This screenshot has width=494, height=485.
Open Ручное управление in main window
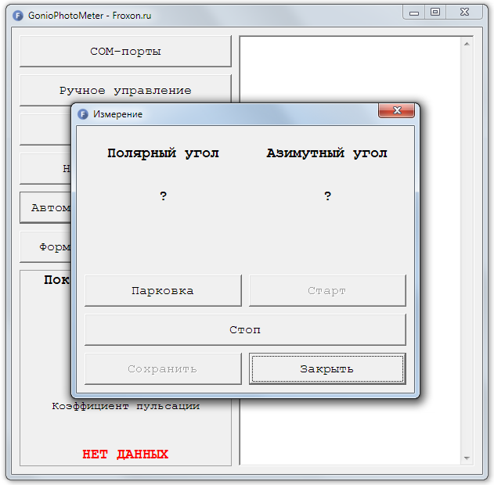point(125,90)
